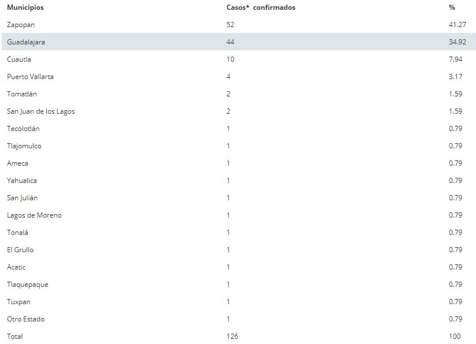The image size is (476, 344).
Task: Select the Zapopan row name
Action: (21, 25)
